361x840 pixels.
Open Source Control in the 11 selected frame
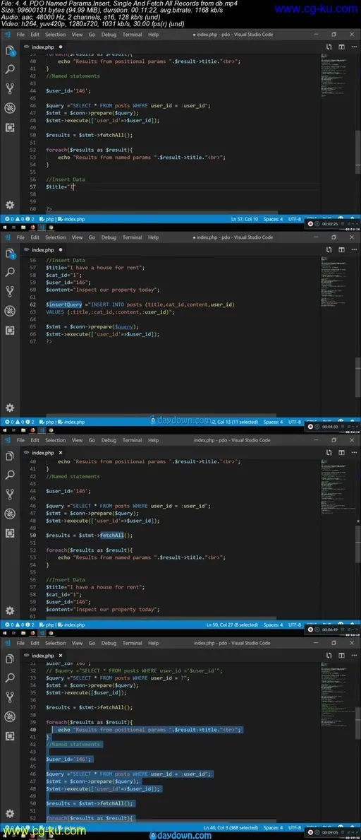tap(10, 292)
